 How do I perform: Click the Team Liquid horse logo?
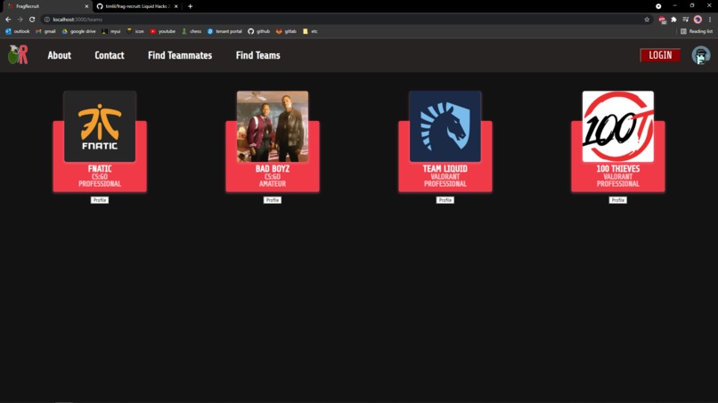point(445,126)
